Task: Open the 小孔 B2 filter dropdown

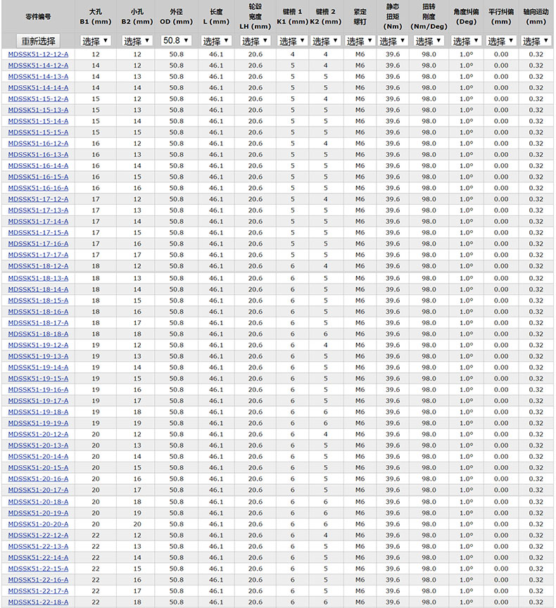Action: point(137,42)
